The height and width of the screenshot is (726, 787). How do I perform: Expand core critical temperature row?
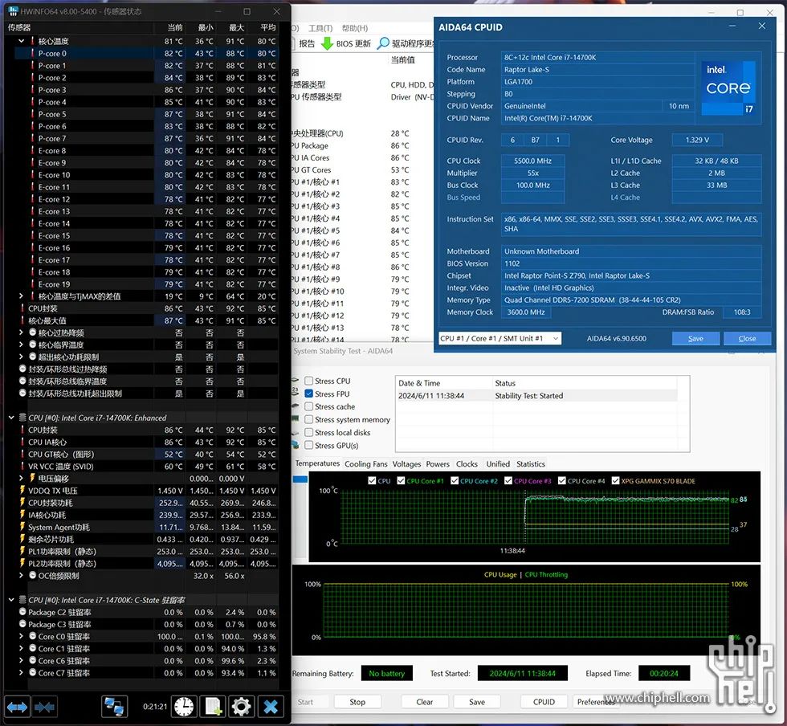click(x=21, y=345)
